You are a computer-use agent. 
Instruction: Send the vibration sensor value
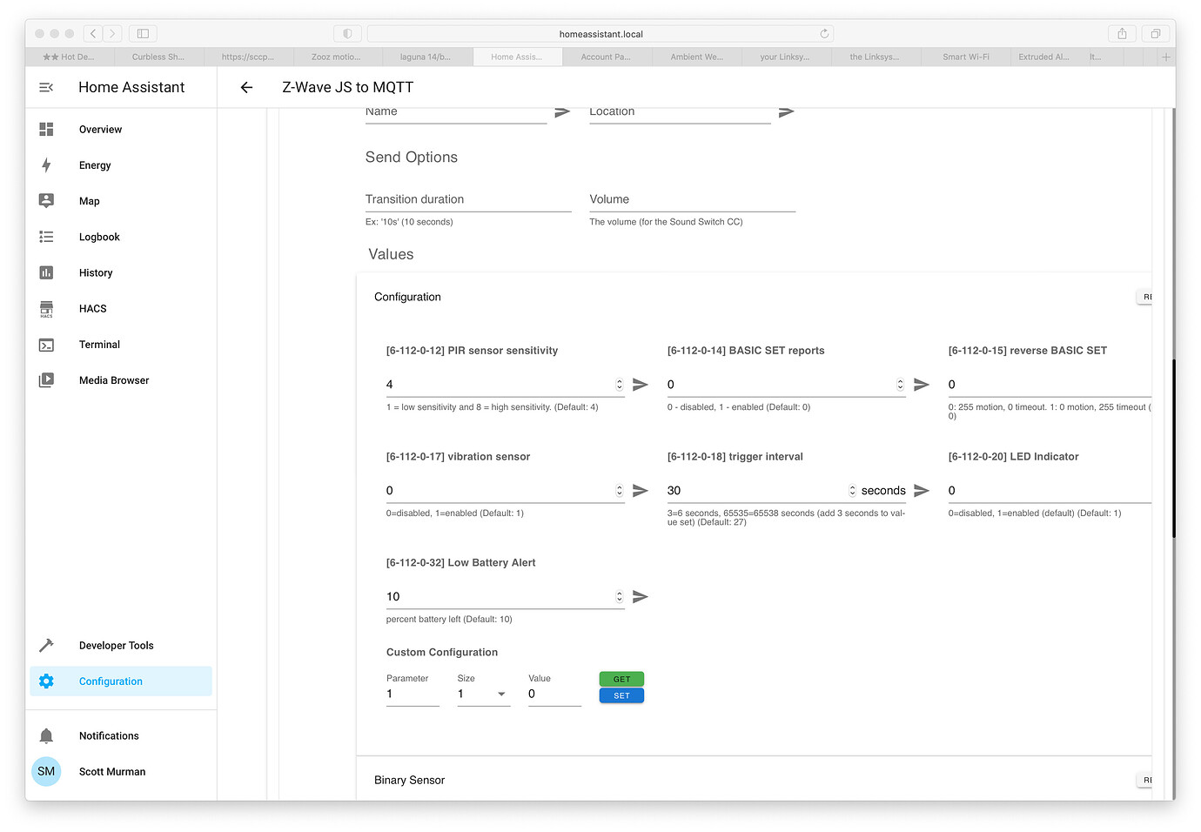[x=641, y=491]
